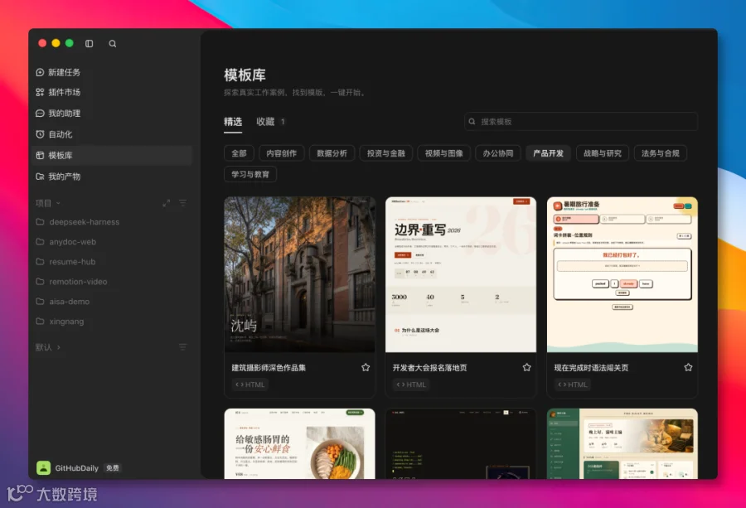Collapse the 项目 section chevron
Viewport: 746px width, 508px height.
pos(59,203)
